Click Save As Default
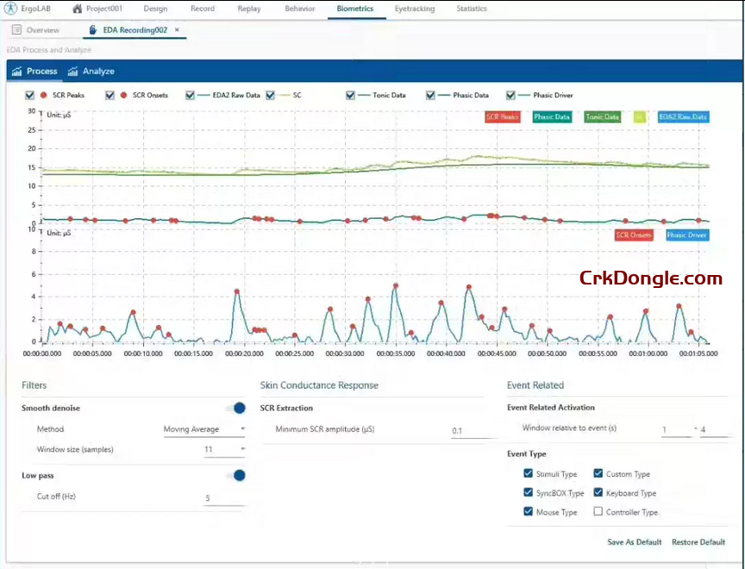This screenshot has height=569, width=745. [x=634, y=542]
